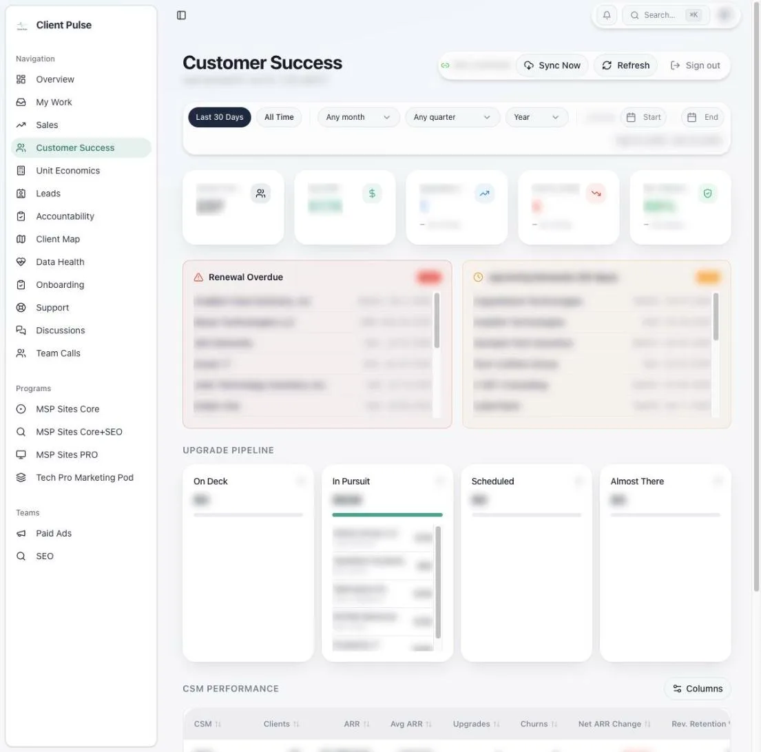The width and height of the screenshot is (761, 752).
Task: Click the Search input field
Action: point(665,15)
